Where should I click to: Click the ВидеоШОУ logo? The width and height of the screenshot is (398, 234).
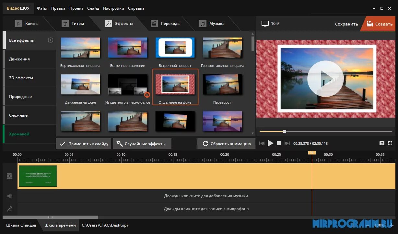click(18, 8)
